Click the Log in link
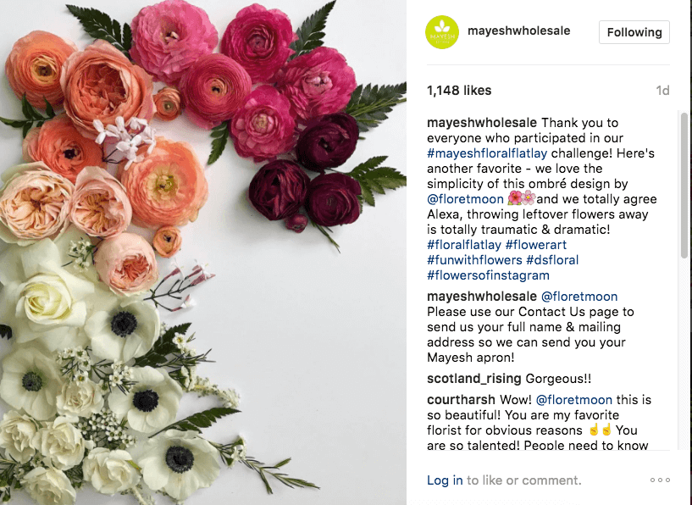Viewport: 692px width, 505px height. click(x=445, y=480)
